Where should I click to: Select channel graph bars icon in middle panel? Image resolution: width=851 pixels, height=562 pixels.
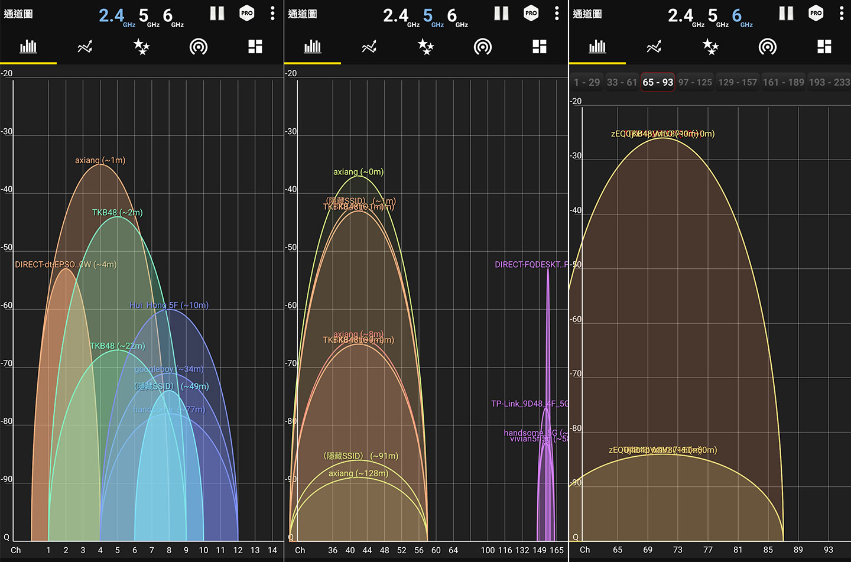[313, 47]
